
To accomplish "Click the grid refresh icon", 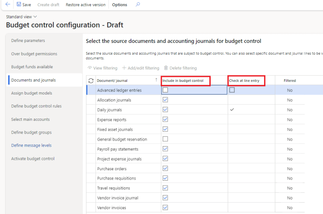I will 91,81.
